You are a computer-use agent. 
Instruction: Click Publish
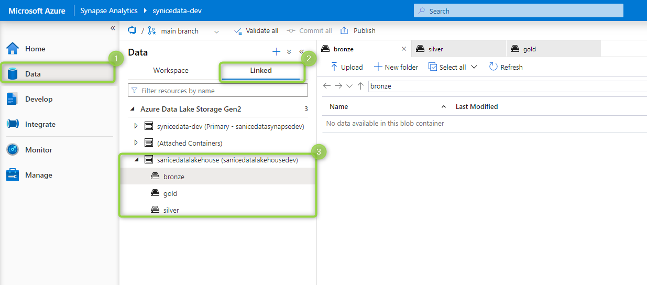pyautogui.click(x=358, y=31)
